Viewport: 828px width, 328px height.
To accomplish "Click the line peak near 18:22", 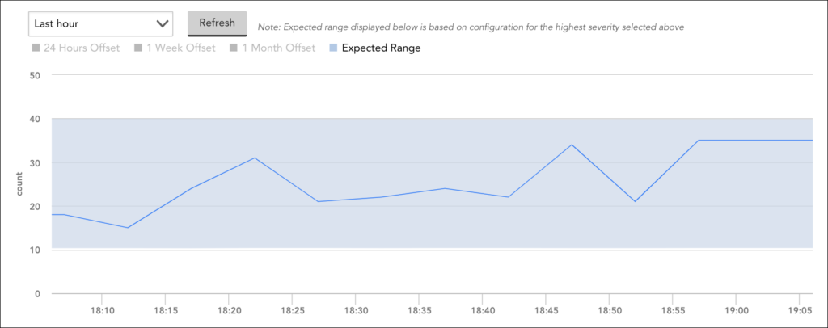I will click(255, 158).
